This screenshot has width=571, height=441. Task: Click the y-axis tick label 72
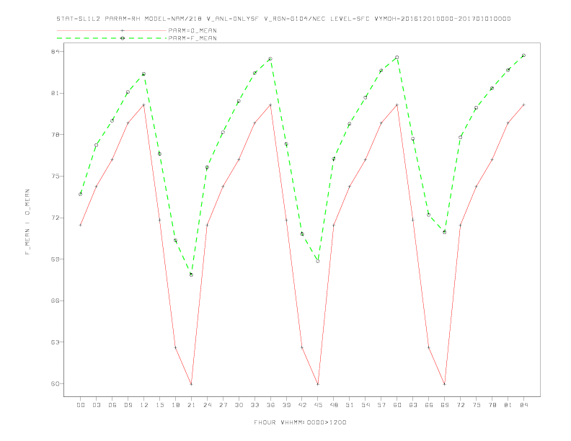[x=55, y=218]
